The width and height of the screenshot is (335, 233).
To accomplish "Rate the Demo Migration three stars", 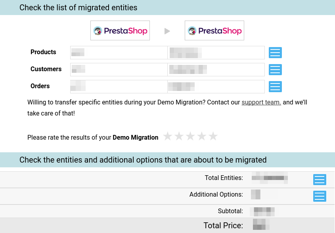I will tap(190, 136).
